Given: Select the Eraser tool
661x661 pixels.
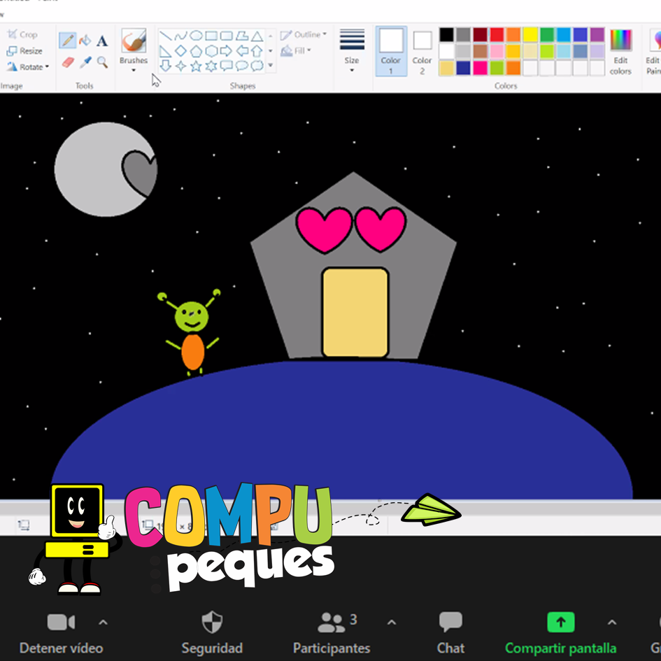Looking at the screenshot, I should click(x=68, y=62).
